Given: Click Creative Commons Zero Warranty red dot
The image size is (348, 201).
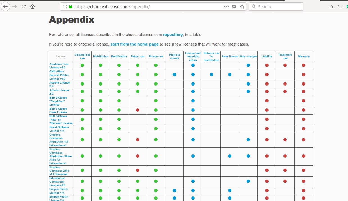Looking at the screenshot, I should (x=304, y=170).
